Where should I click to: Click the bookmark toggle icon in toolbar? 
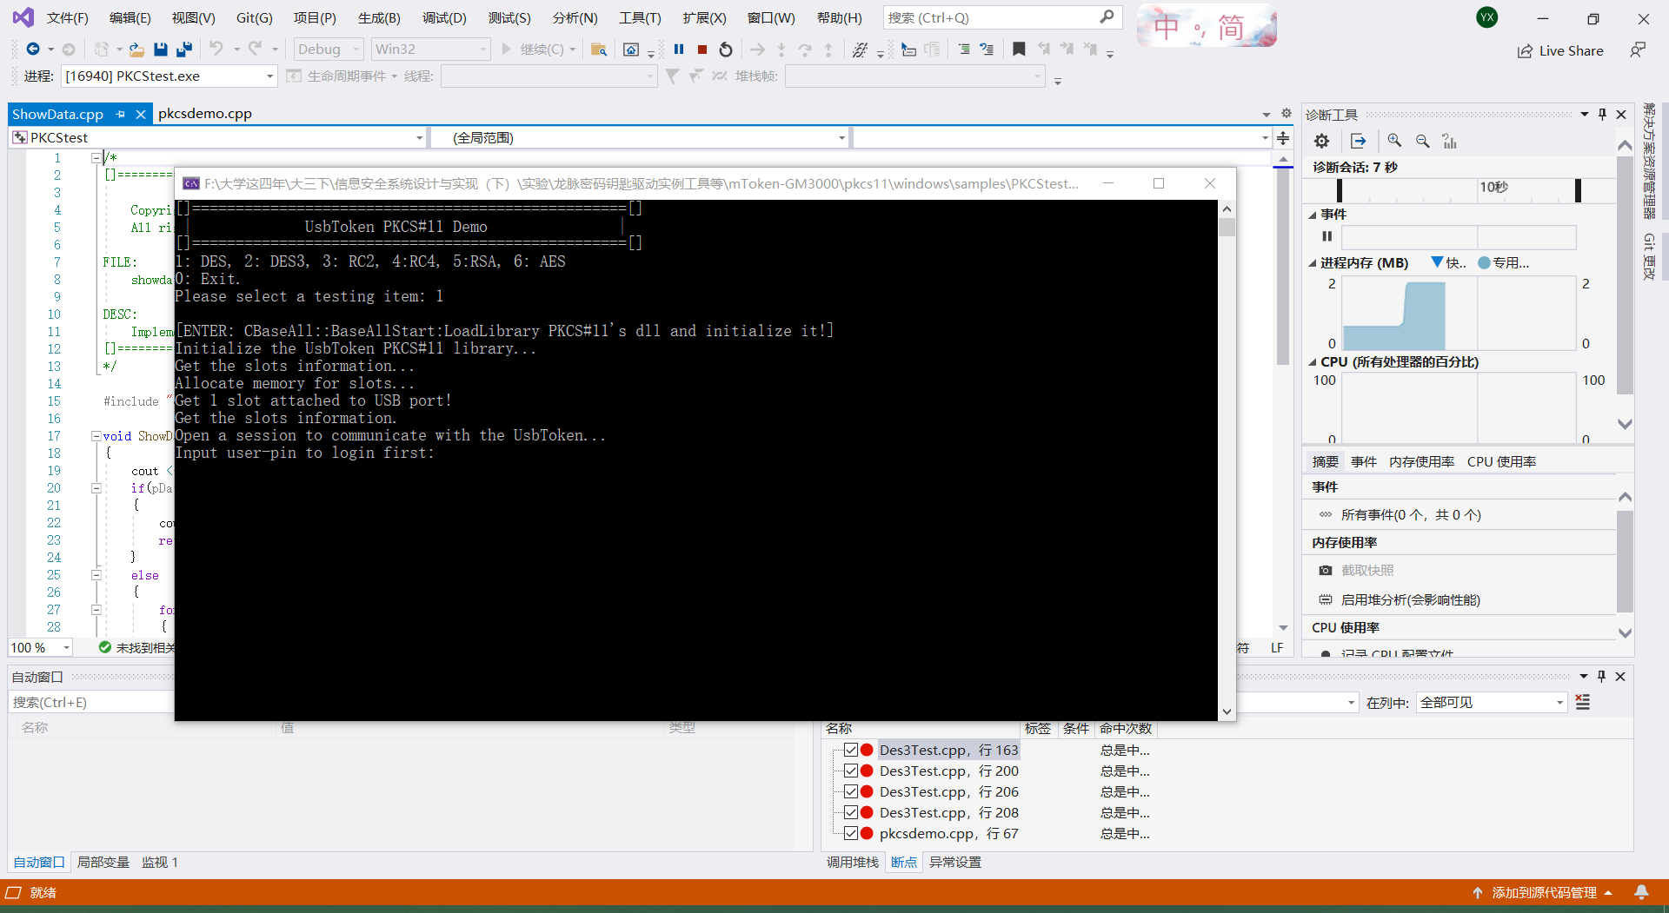point(1019,50)
